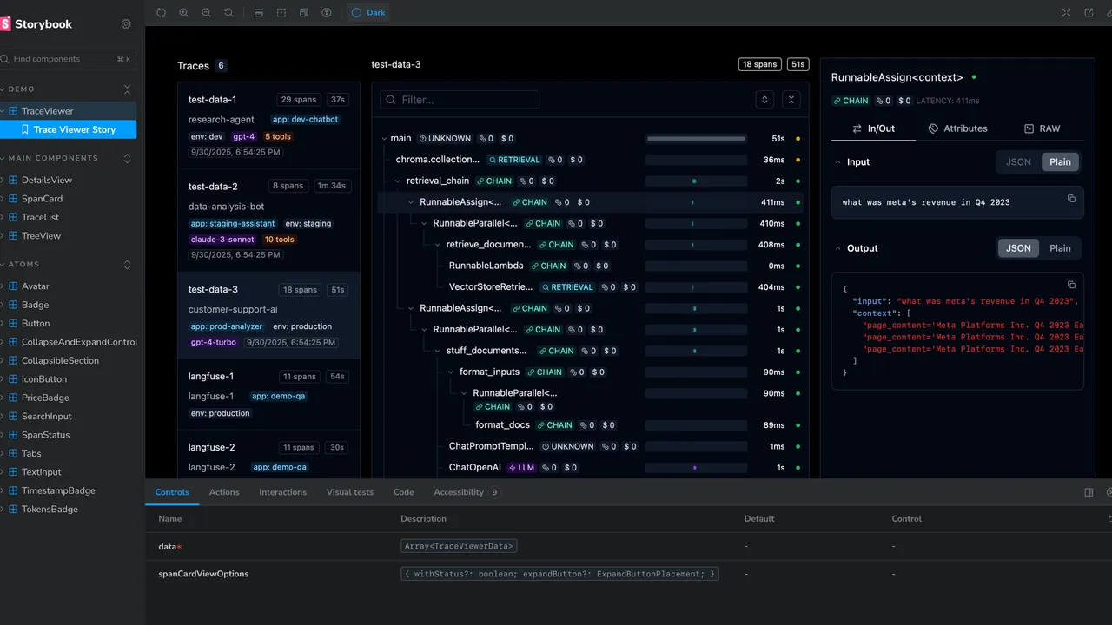Screen dimensions: 1112x625
Task: Open the Controls addon tab
Action: coord(172,492)
